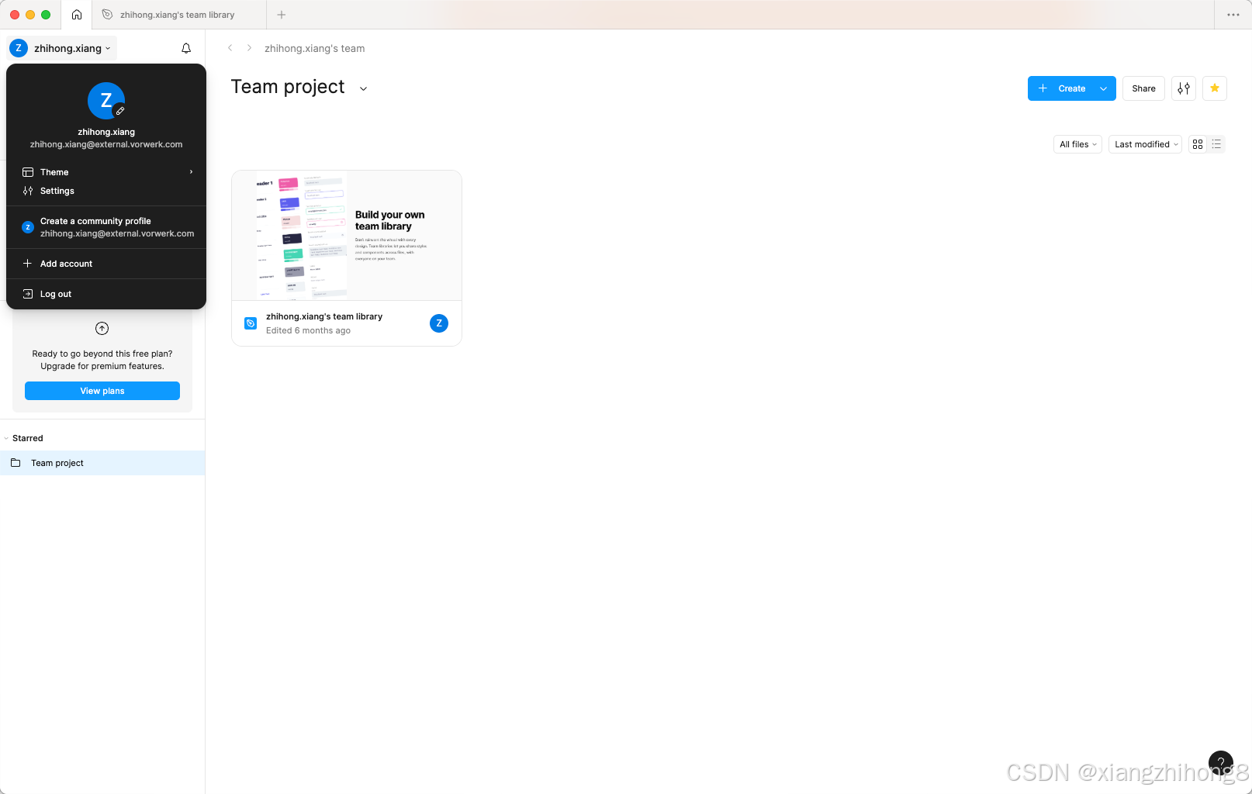Go forward with the right arrow
The height and width of the screenshot is (794, 1252).
coord(249,48)
